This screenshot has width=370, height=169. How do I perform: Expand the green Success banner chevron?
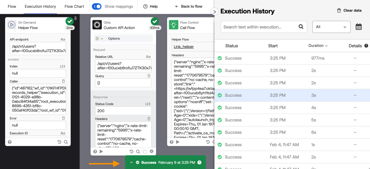click(x=132, y=162)
